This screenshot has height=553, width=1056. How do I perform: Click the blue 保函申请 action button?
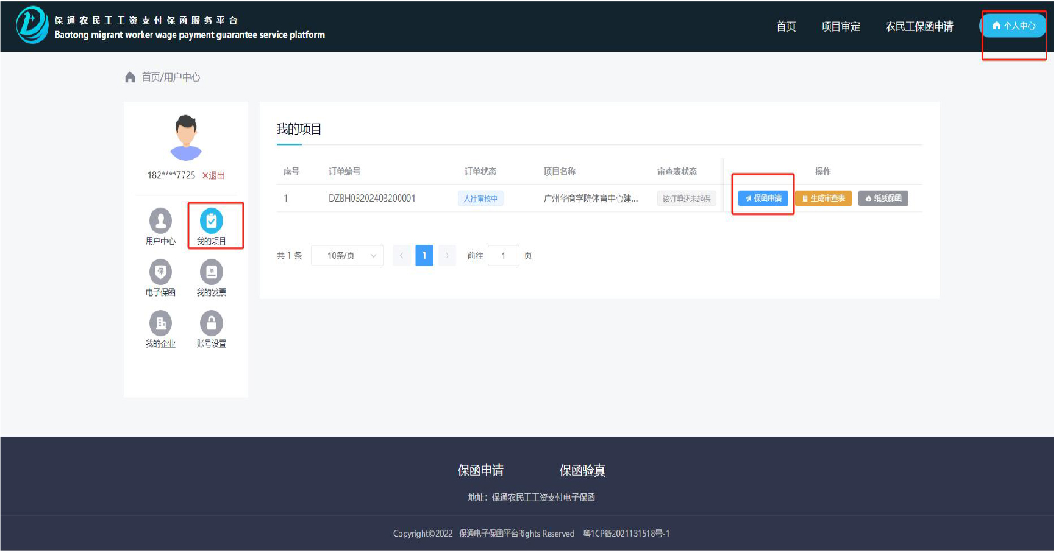coord(763,199)
